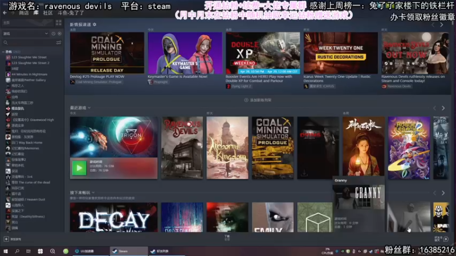The image size is (456, 256).
Task: Go to previous page of Recent Games
Action: tap(434, 108)
